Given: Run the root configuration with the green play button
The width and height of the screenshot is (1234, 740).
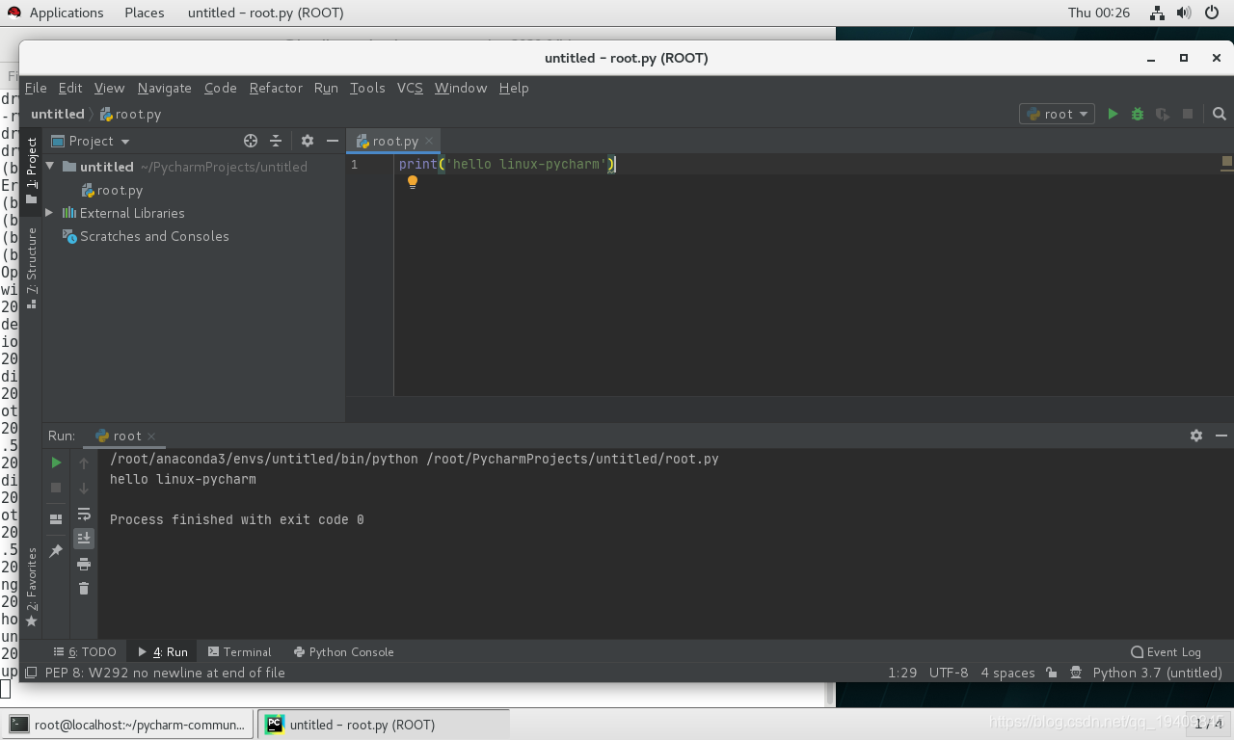Looking at the screenshot, I should point(1113,113).
